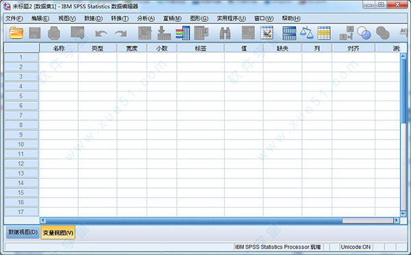Click Show All Variables gray circles icon
Image resolution: width=411 pixels, height=255 pixels.
[383, 33]
